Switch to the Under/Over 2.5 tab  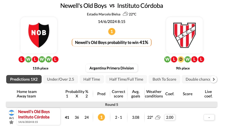pos(60,79)
